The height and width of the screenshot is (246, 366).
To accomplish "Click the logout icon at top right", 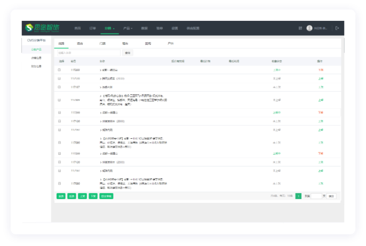I will 337,28.
